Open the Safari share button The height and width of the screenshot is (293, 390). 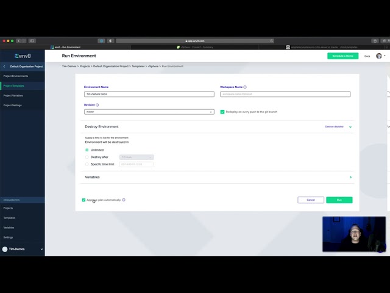375,41
